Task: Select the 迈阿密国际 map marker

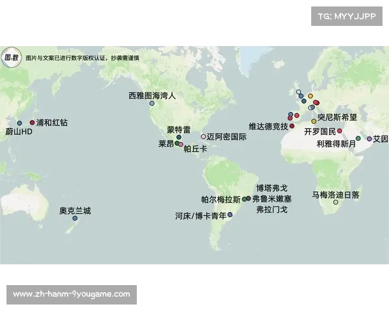Action: point(203,137)
